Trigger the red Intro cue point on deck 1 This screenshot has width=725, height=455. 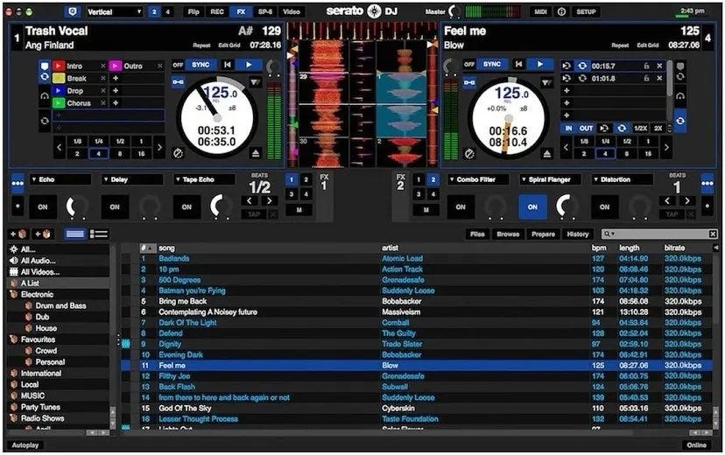[x=59, y=66]
